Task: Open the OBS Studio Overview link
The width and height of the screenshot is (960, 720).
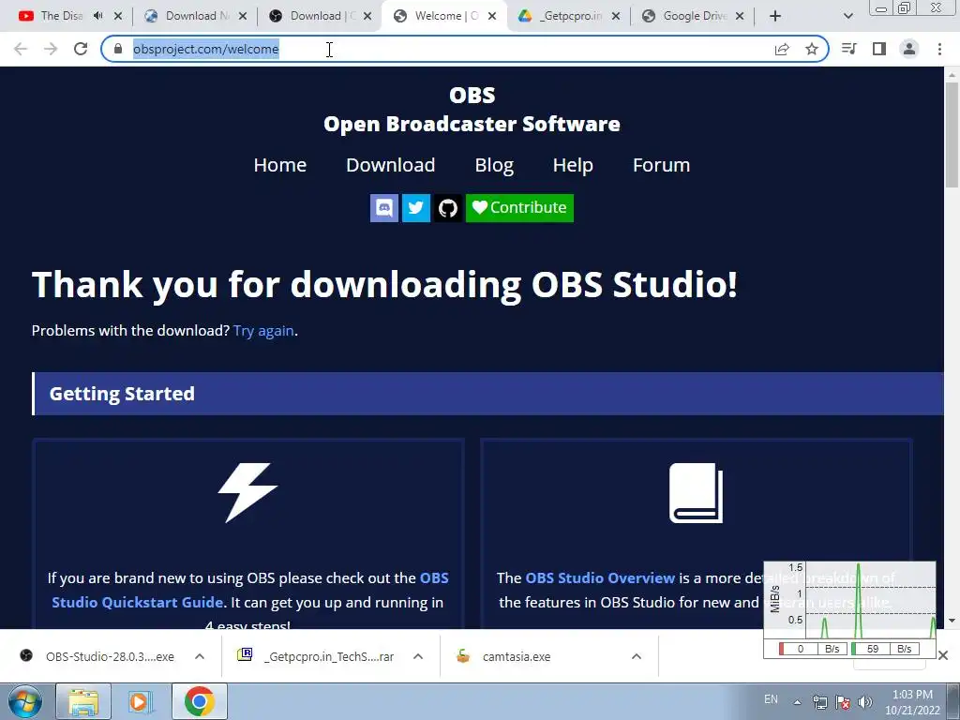Action: point(600,577)
